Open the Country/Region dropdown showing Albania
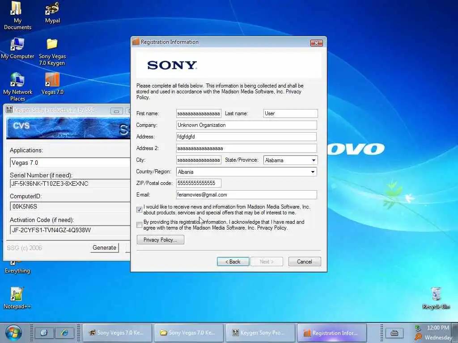Image resolution: width=458 pixels, height=343 pixels. [x=246, y=172]
